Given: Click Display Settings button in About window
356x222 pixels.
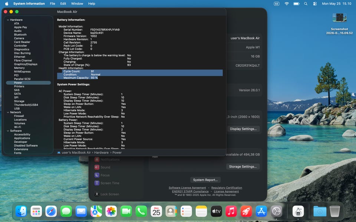Looking at the screenshot, I should [x=243, y=129].
